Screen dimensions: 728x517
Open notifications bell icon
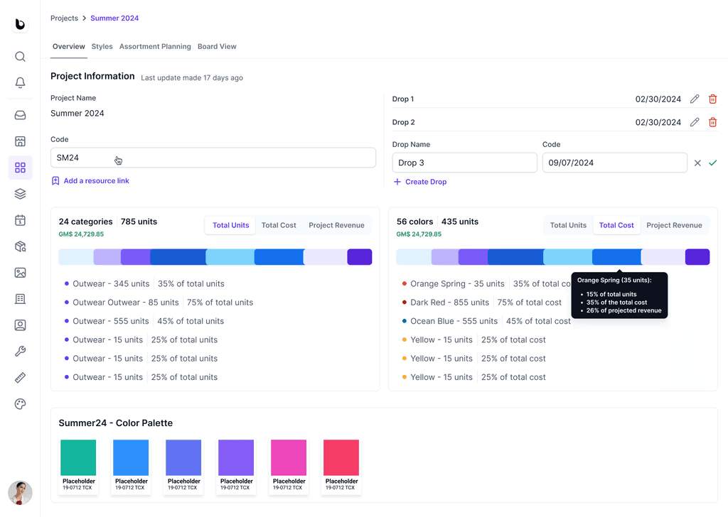[x=20, y=82]
